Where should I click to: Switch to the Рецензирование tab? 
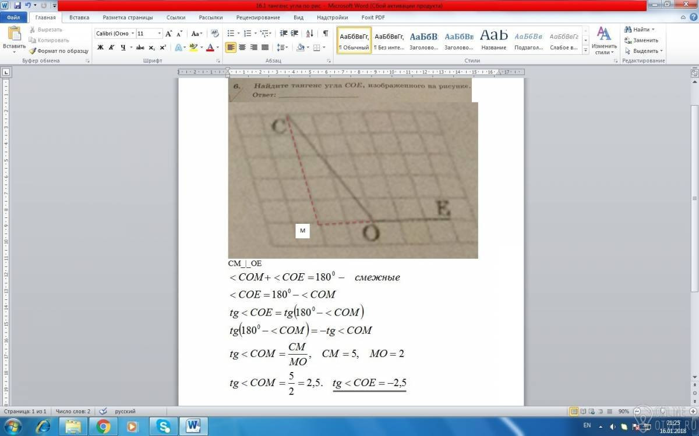[258, 17]
